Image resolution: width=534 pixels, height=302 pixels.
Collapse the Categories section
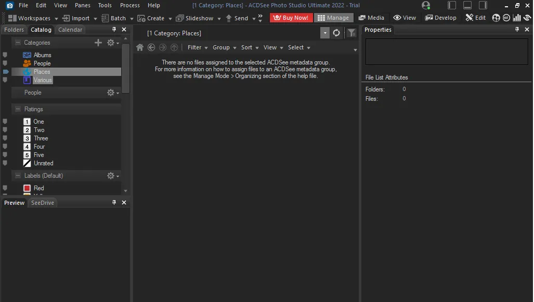(18, 43)
